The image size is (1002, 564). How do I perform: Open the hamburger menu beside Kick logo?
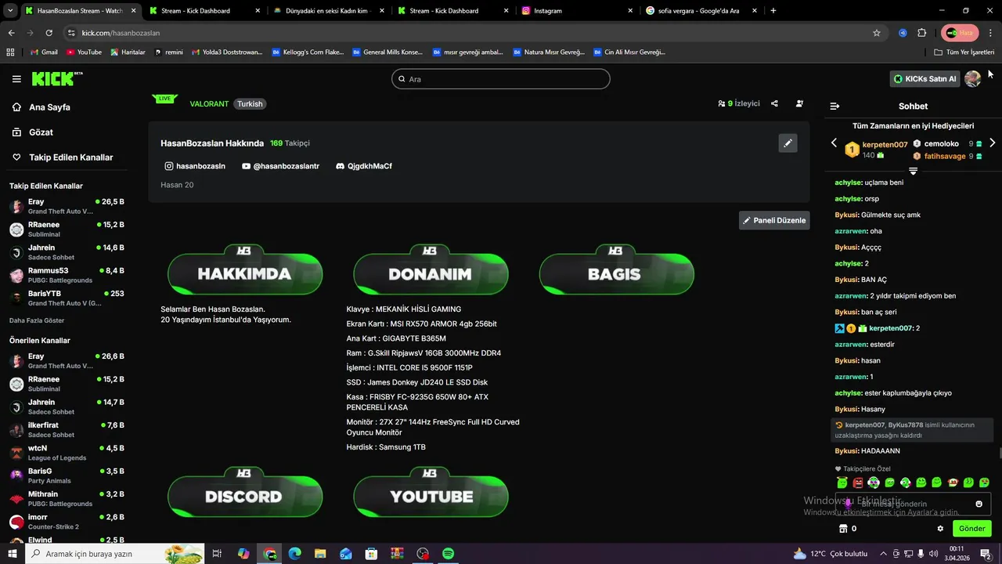16,79
